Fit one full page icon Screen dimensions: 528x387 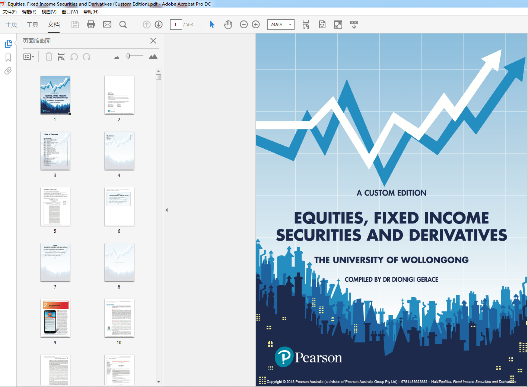pyautogui.click(x=322, y=25)
